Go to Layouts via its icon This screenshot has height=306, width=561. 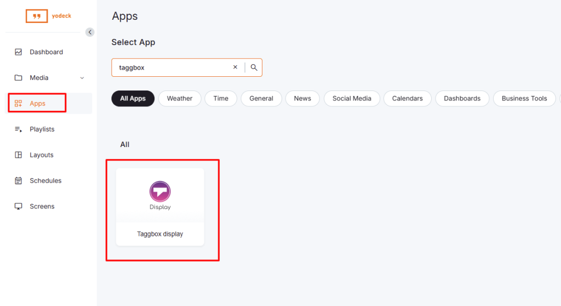point(19,155)
